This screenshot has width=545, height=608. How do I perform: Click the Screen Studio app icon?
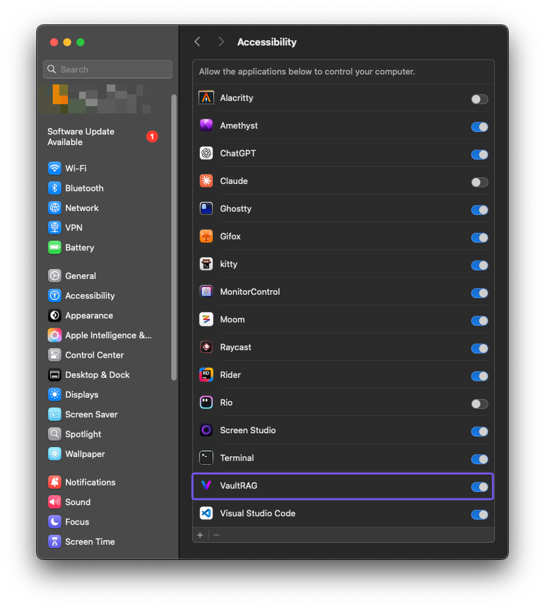click(206, 431)
